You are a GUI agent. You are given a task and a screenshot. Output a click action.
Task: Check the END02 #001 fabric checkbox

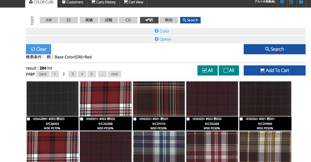(x=135, y=119)
